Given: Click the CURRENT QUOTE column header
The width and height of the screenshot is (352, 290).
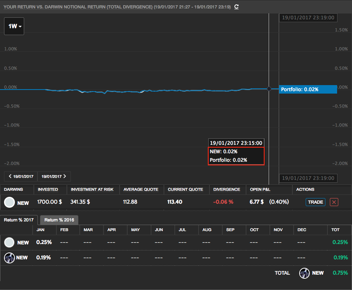Looking at the screenshot, I should pyautogui.click(x=184, y=189).
